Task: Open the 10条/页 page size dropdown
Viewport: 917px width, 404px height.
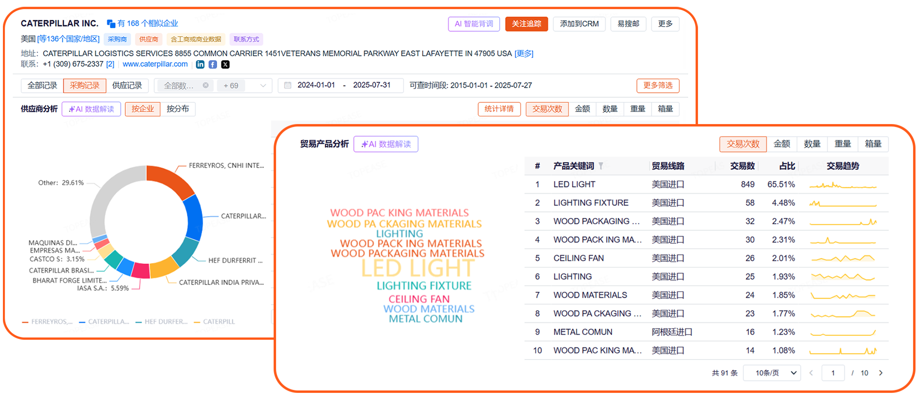Action: (x=771, y=373)
